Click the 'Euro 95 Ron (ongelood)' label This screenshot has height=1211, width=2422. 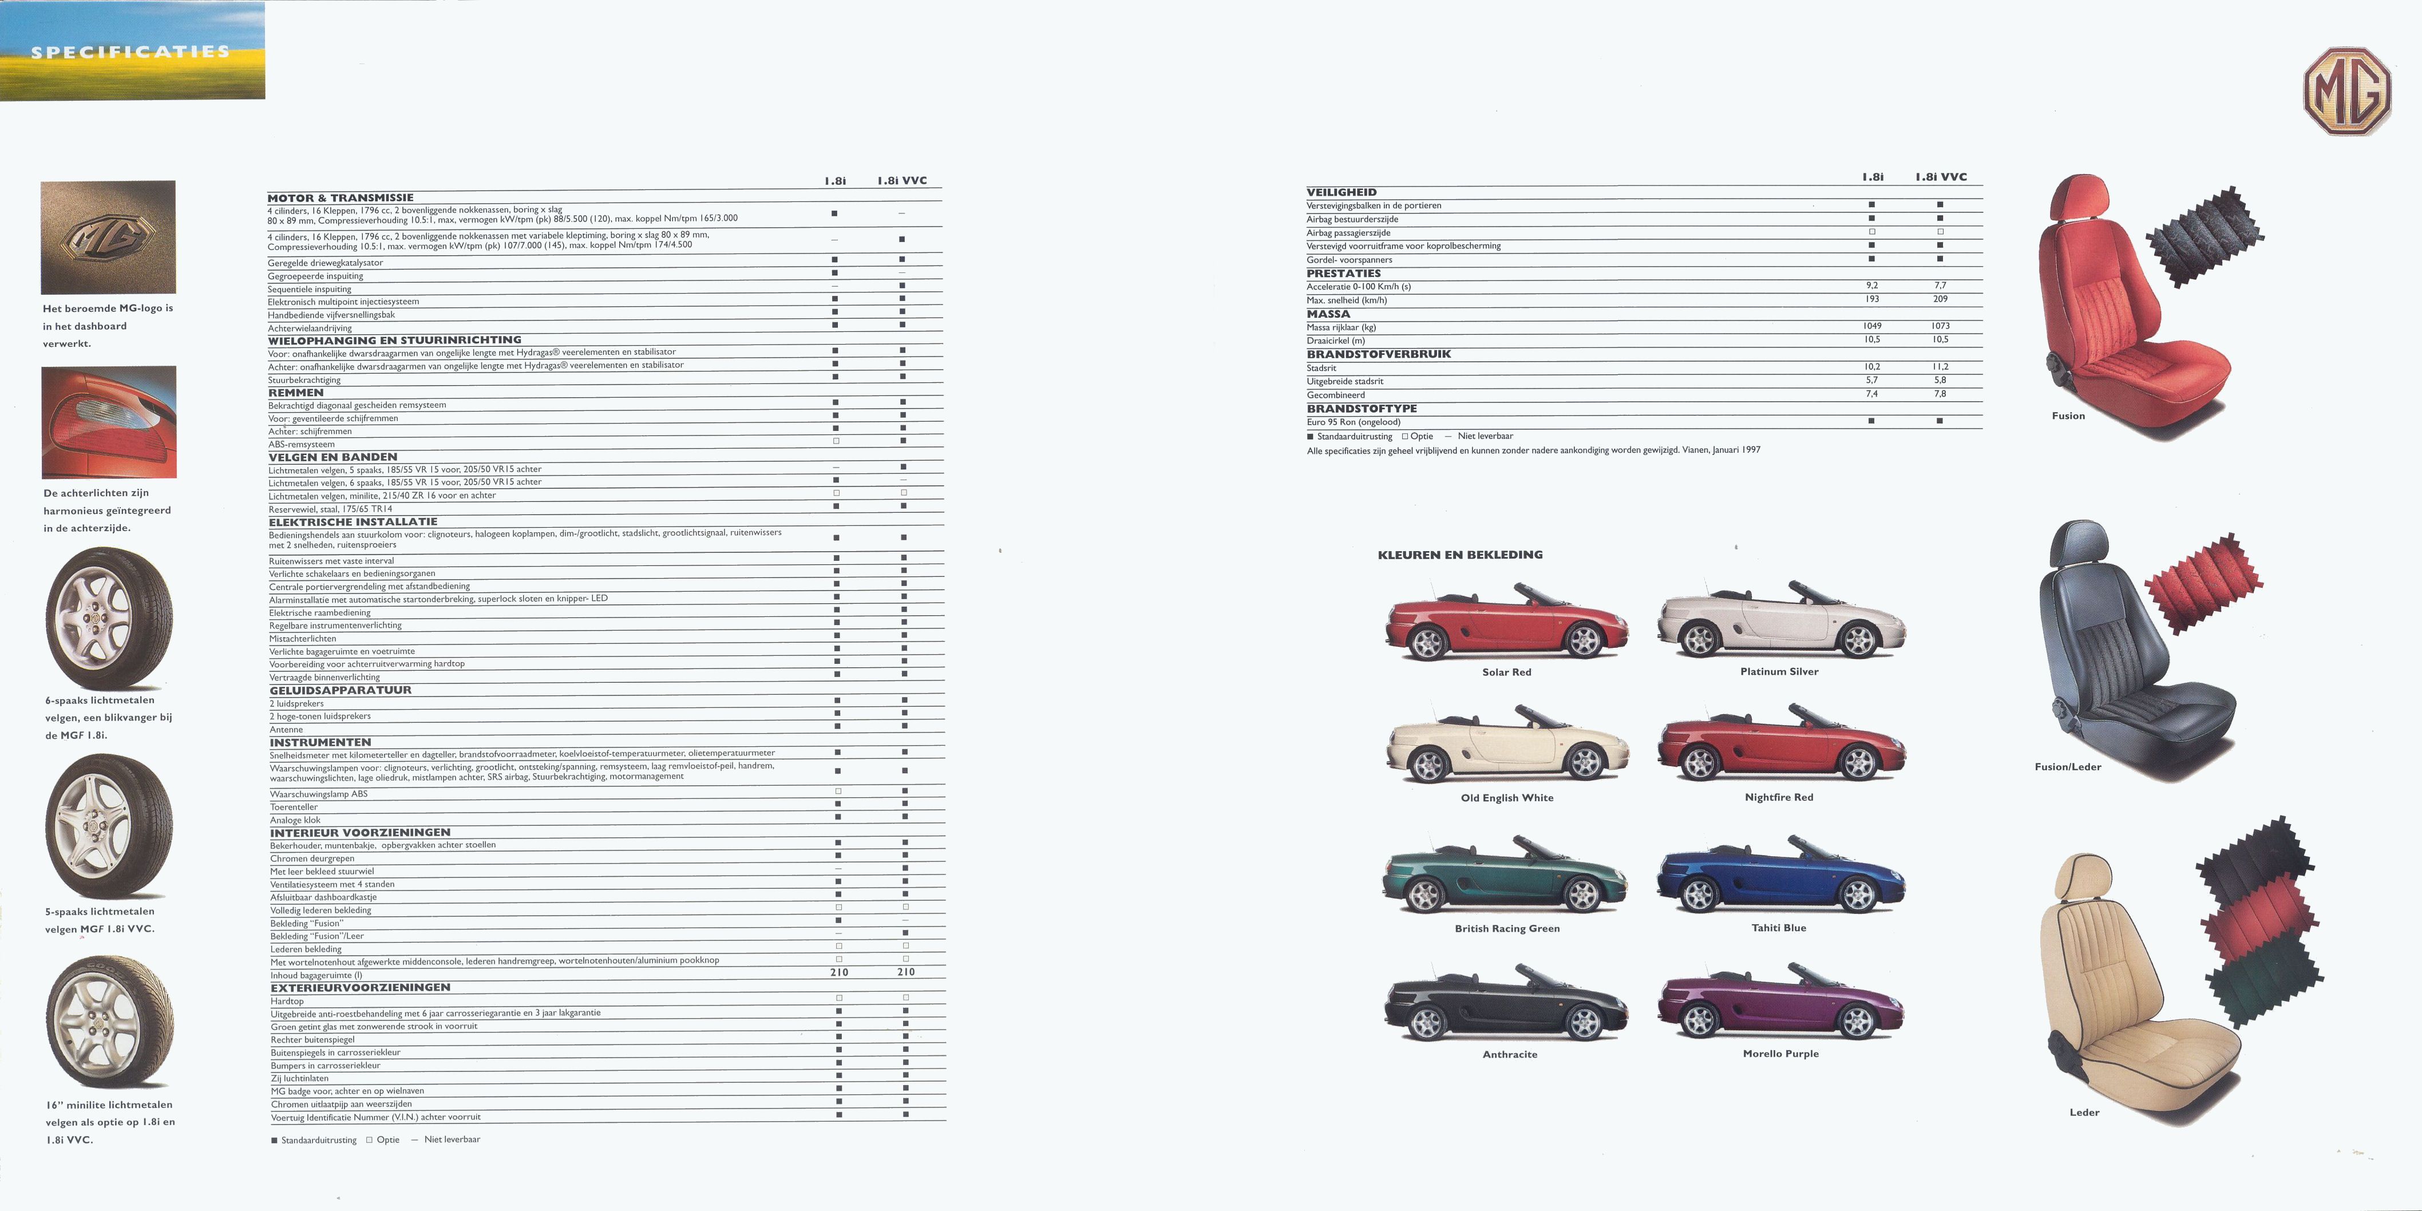[x=1353, y=422]
